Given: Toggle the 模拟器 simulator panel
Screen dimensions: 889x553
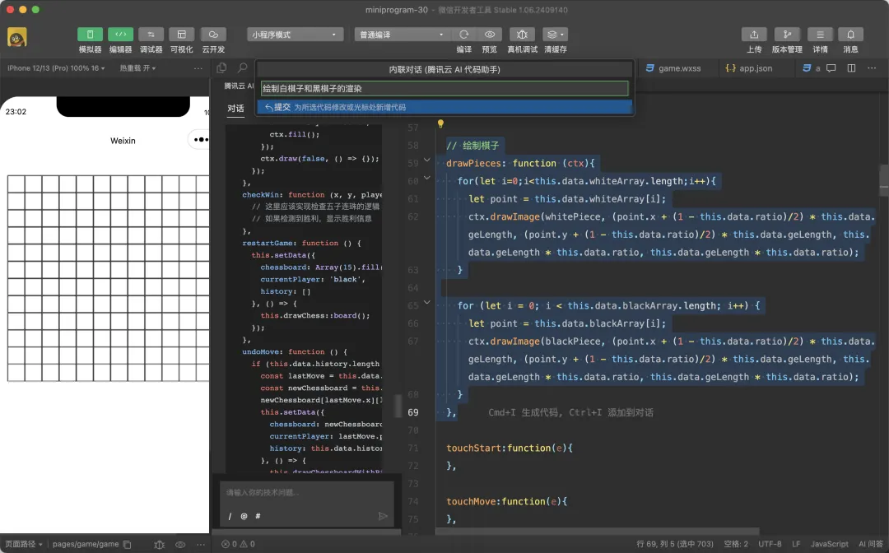Looking at the screenshot, I should 90,35.
